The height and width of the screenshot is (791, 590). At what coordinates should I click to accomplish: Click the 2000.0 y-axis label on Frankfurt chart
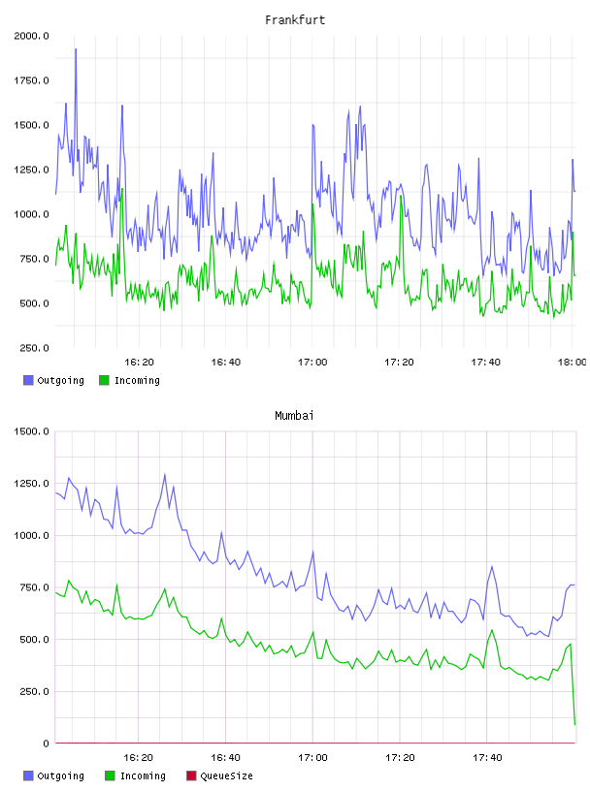[31, 36]
